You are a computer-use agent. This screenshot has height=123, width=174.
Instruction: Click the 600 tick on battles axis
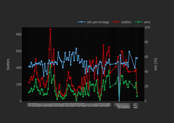click(x=19, y=51)
